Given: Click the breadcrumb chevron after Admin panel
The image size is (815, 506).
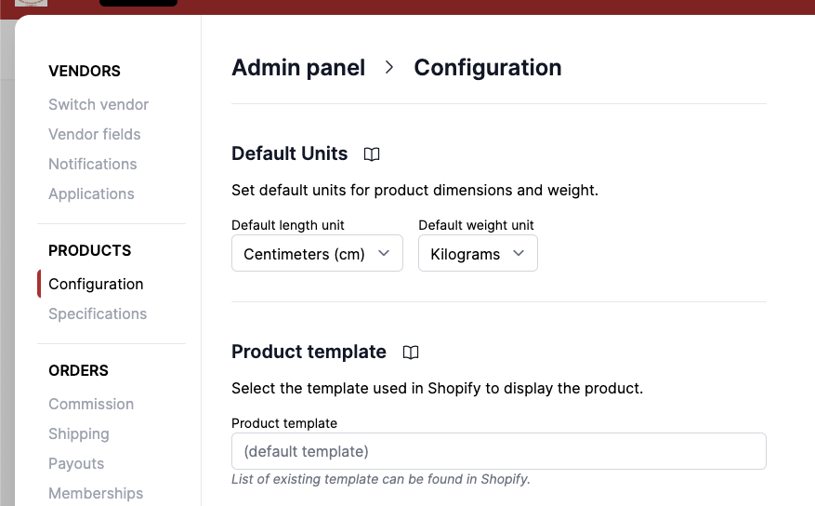Looking at the screenshot, I should [x=389, y=68].
